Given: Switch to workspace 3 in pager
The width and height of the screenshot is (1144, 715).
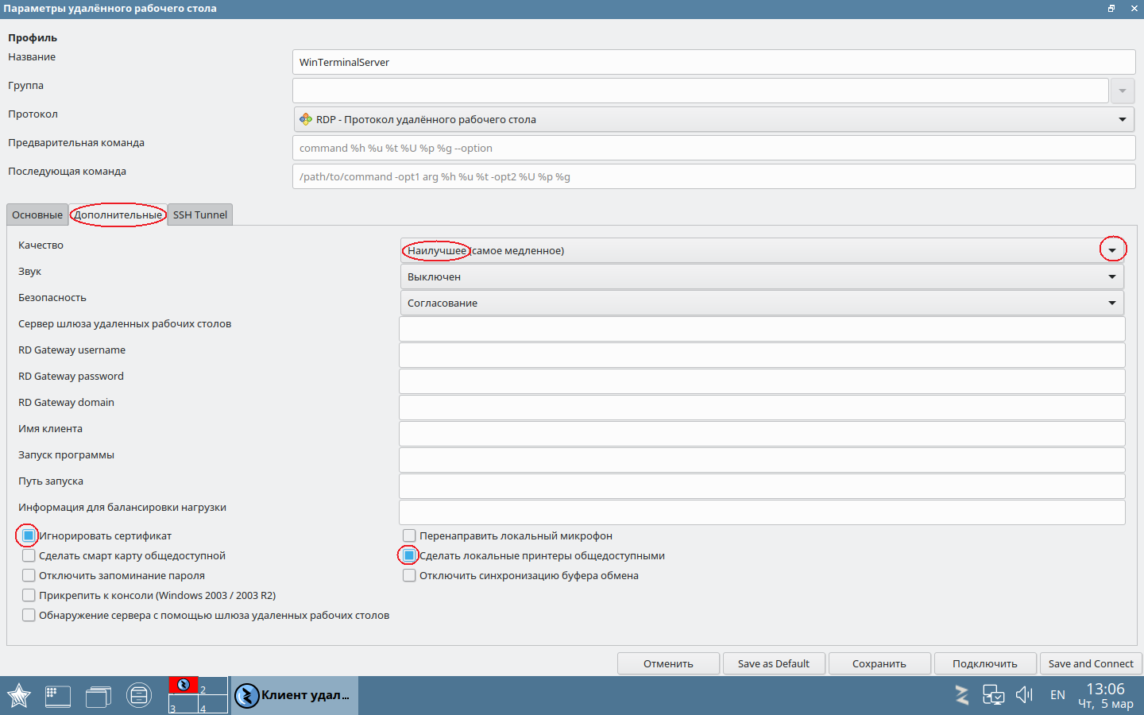Looking at the screenshot, I should [x=183, y=704].
